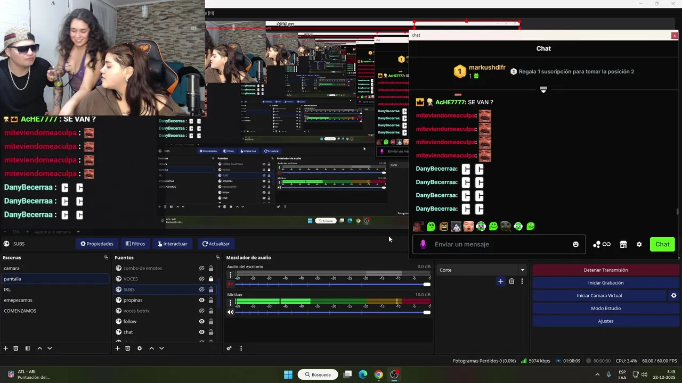This screenshot has width=682, height=383.
Task: Send message with green Chat button
Action: coord(662,244)
